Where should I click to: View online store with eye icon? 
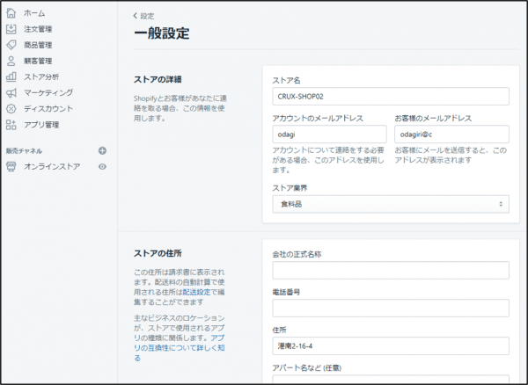coord(102,166)
